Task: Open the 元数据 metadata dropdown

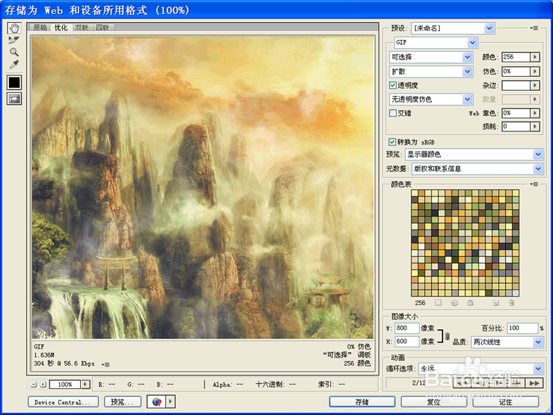Action: (477, 169)
